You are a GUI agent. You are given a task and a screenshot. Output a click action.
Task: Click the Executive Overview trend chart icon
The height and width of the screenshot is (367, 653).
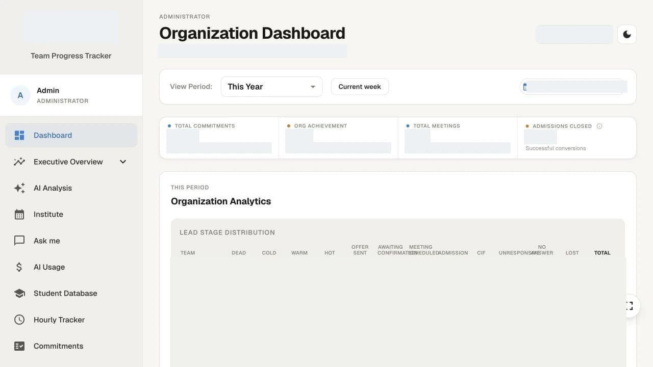click(19, 162)
